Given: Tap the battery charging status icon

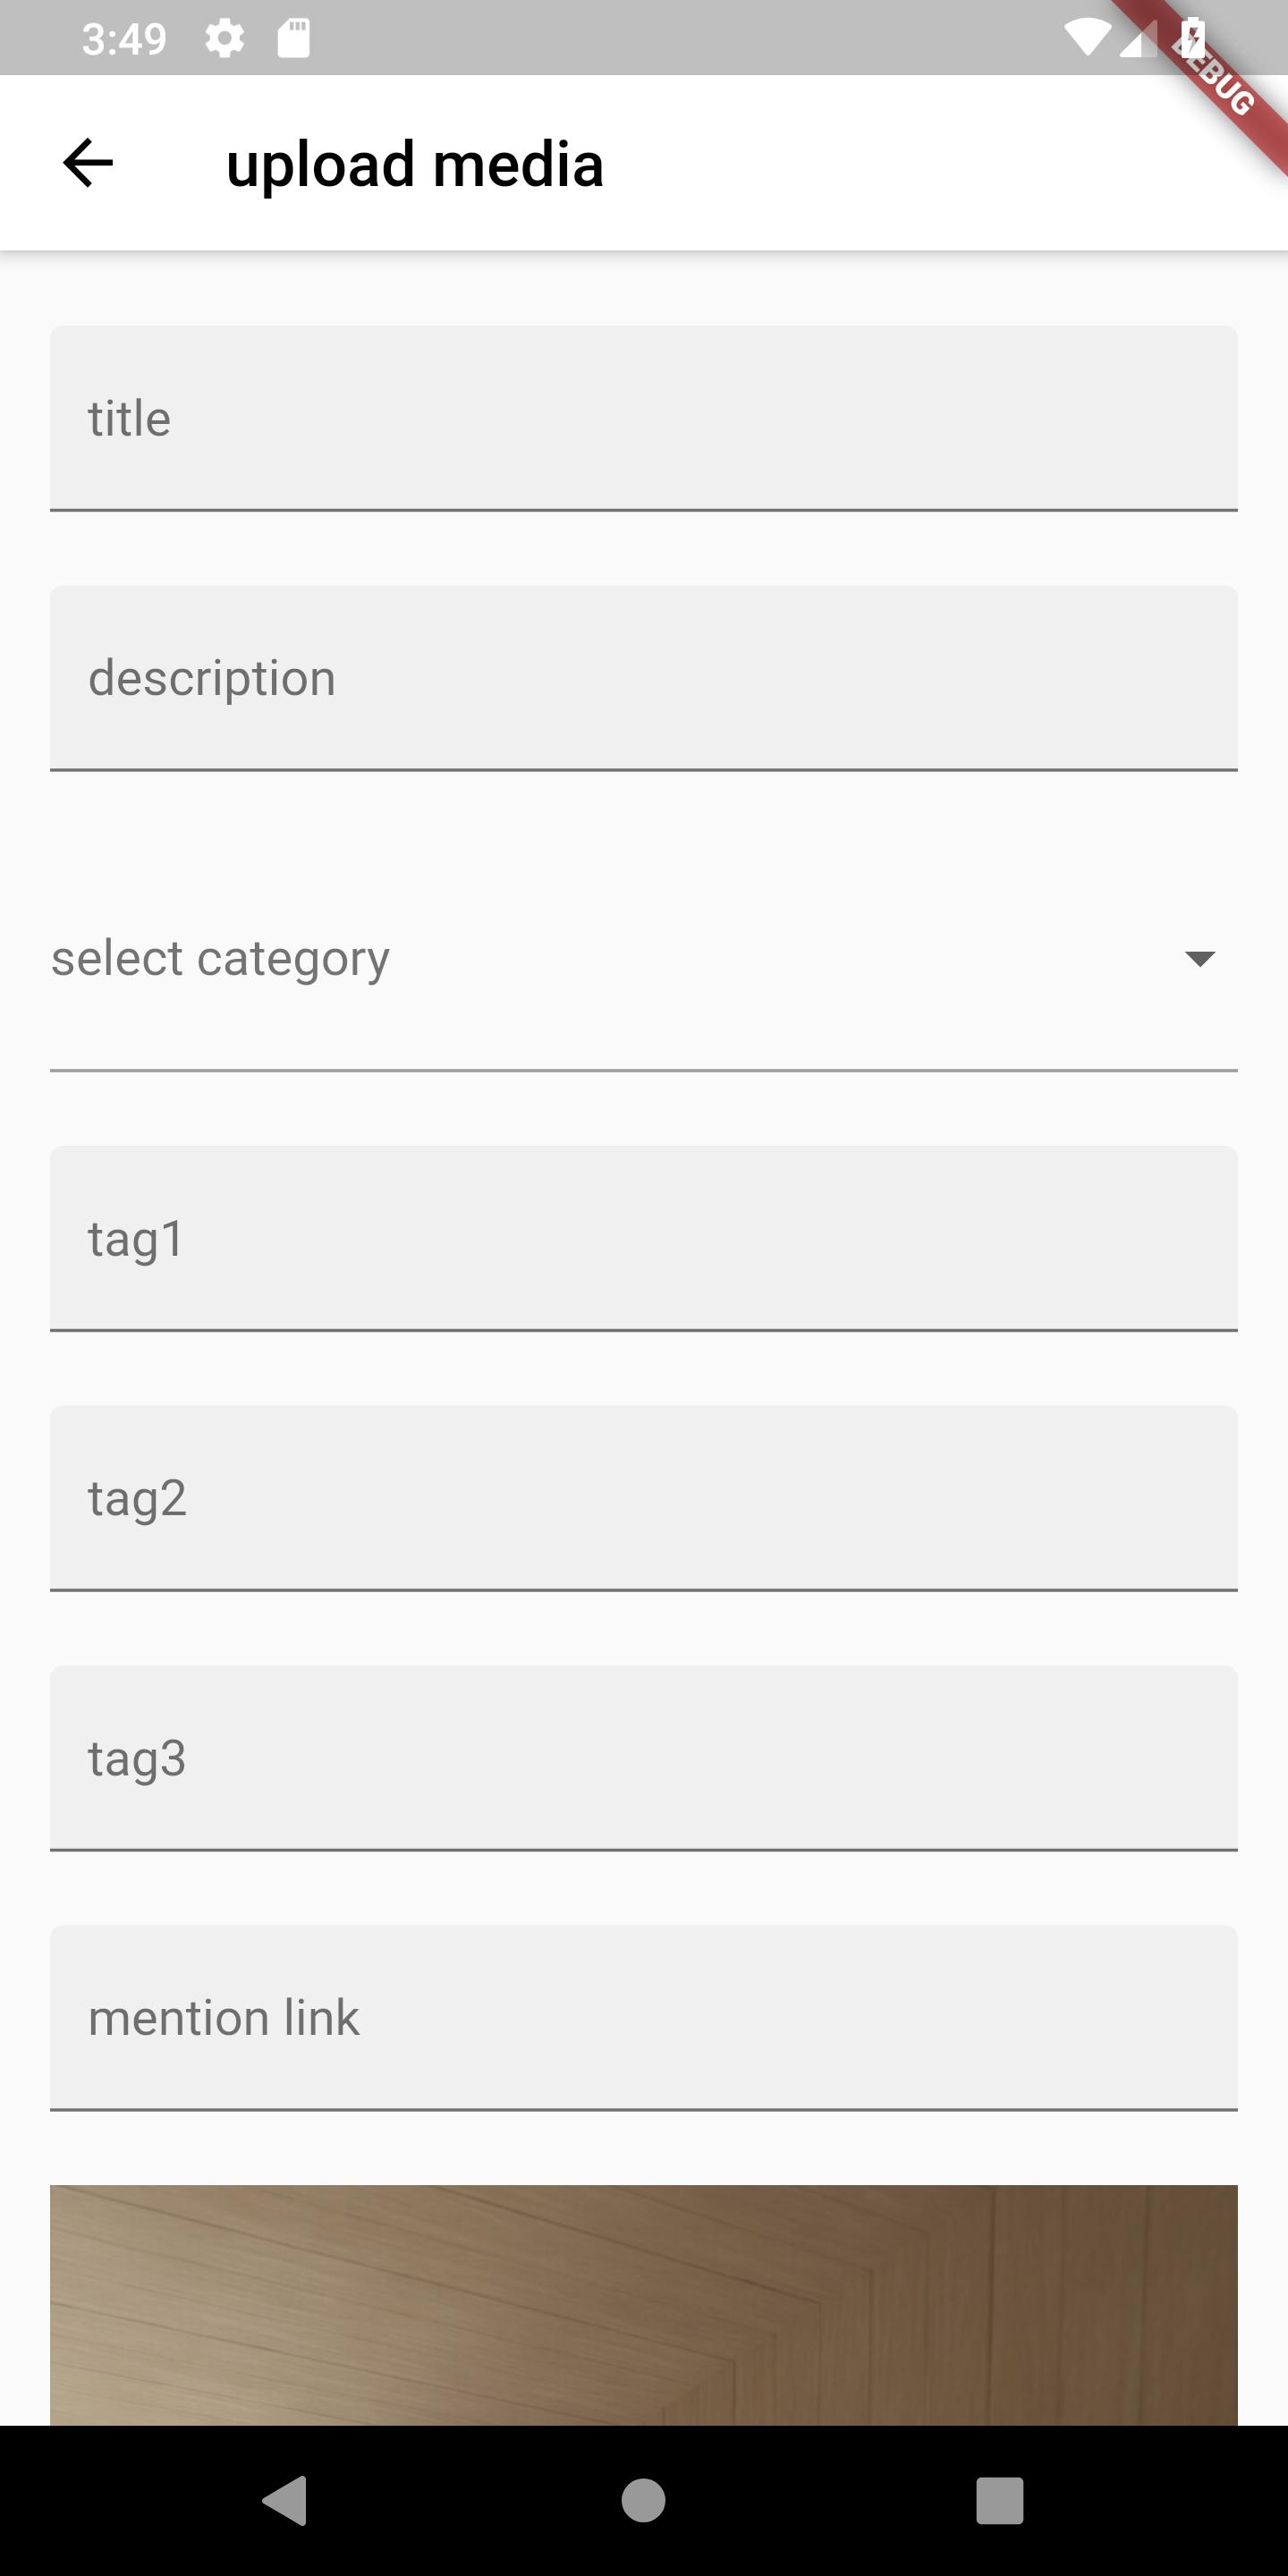Looking at the screenshot, I should coord(1191,39).
